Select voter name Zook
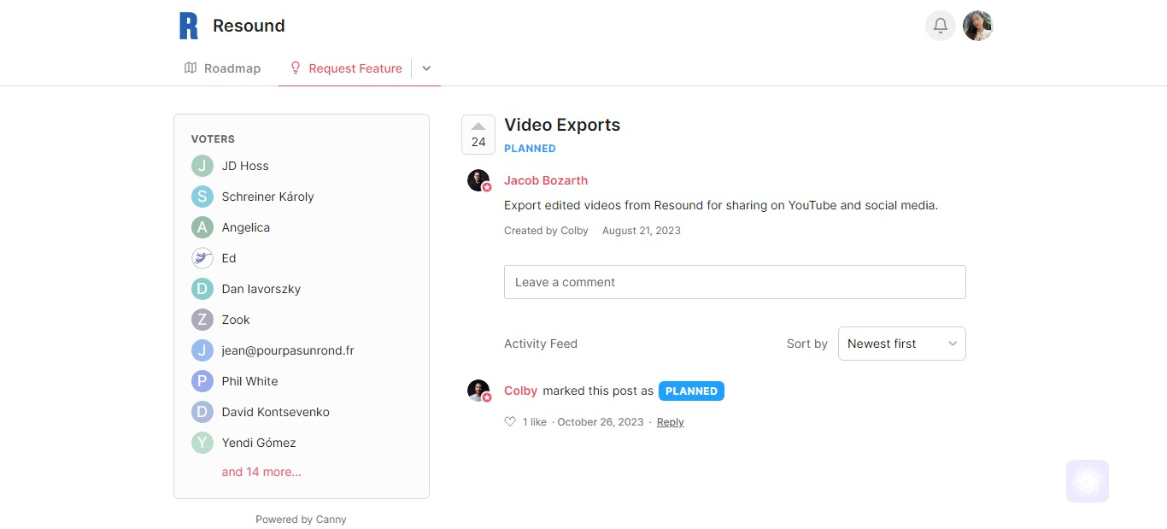The image size is (1167, 529). click(x=236, y=320)
